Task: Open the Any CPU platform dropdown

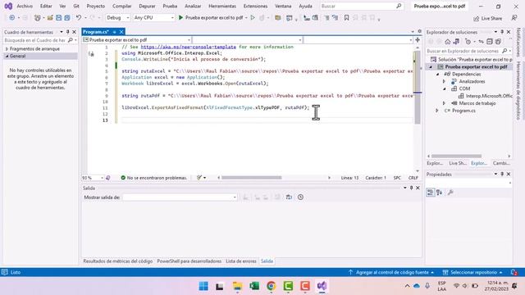Action: 153,17
